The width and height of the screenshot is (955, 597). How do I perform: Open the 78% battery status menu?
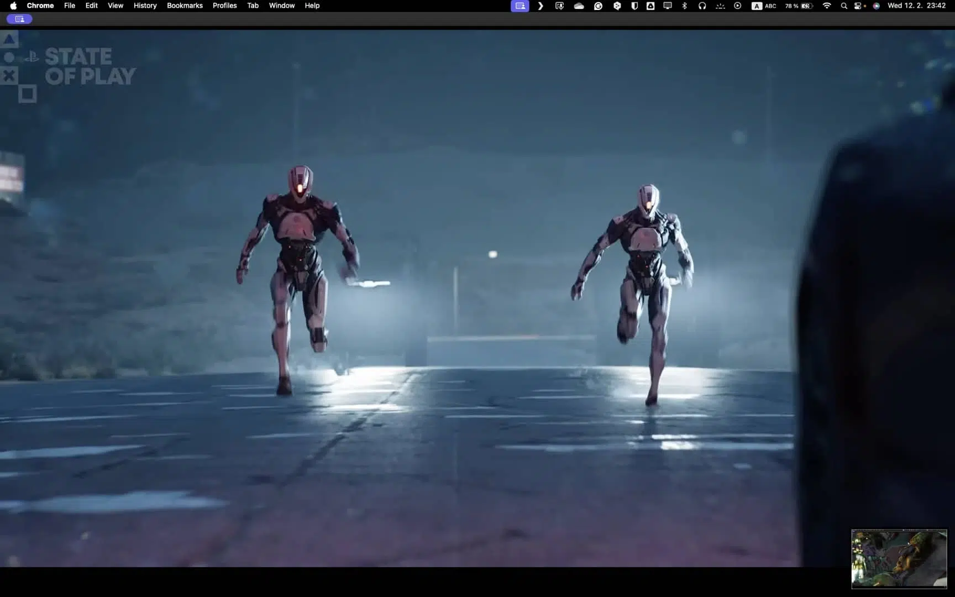point(799,6)
